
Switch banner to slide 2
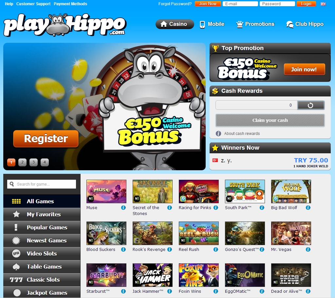point(23,162)
